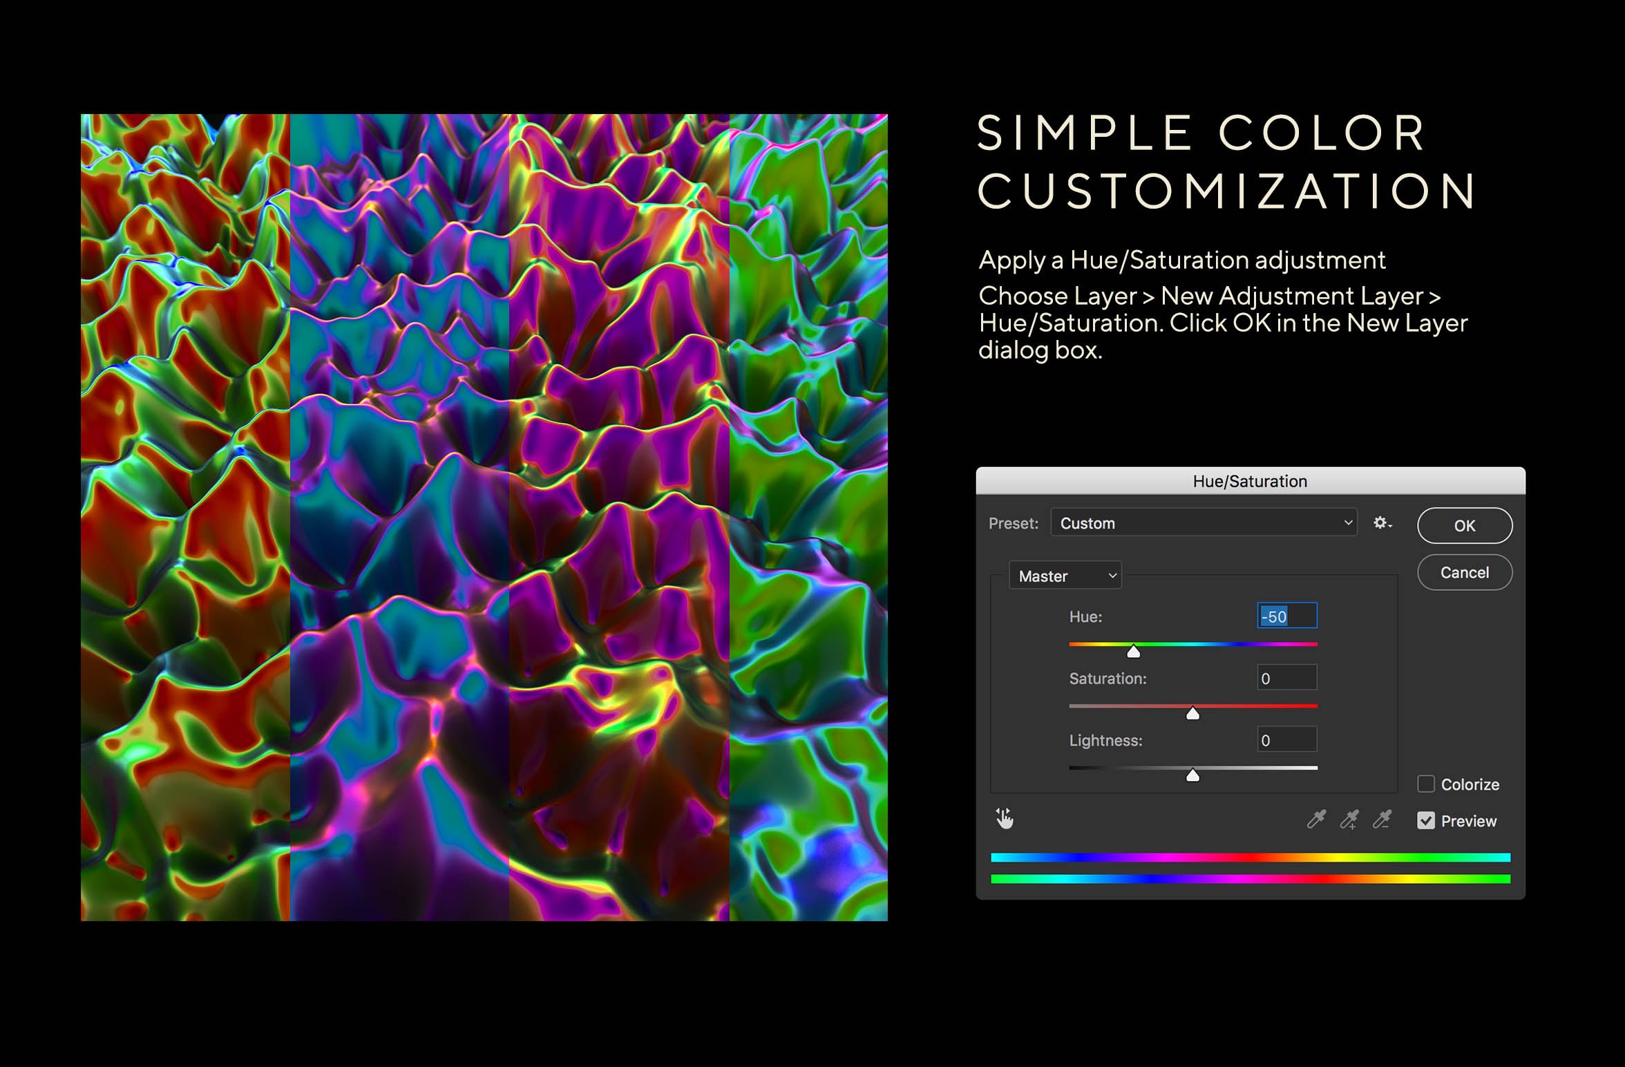Click the on-image hand adjustment tool icon

(1005, 819)
